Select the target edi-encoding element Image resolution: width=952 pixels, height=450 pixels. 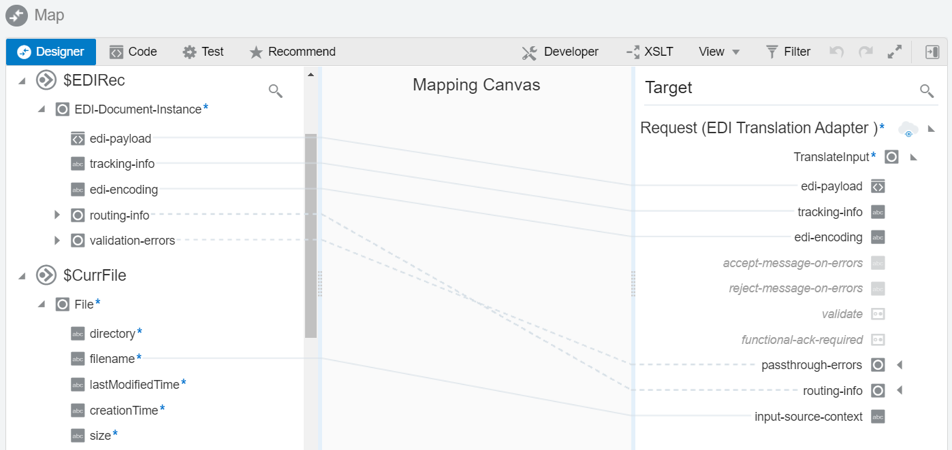click(828, 237)
